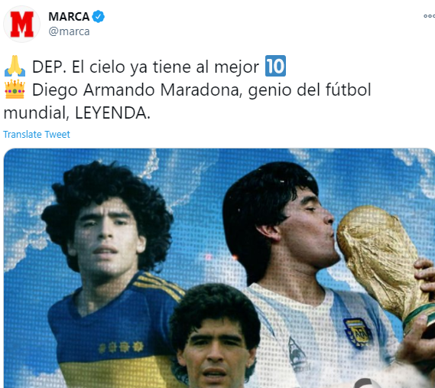
Task: Click the phrase 'genio del fútbol'
Action: pyautogui.click(x=310, y=90)
